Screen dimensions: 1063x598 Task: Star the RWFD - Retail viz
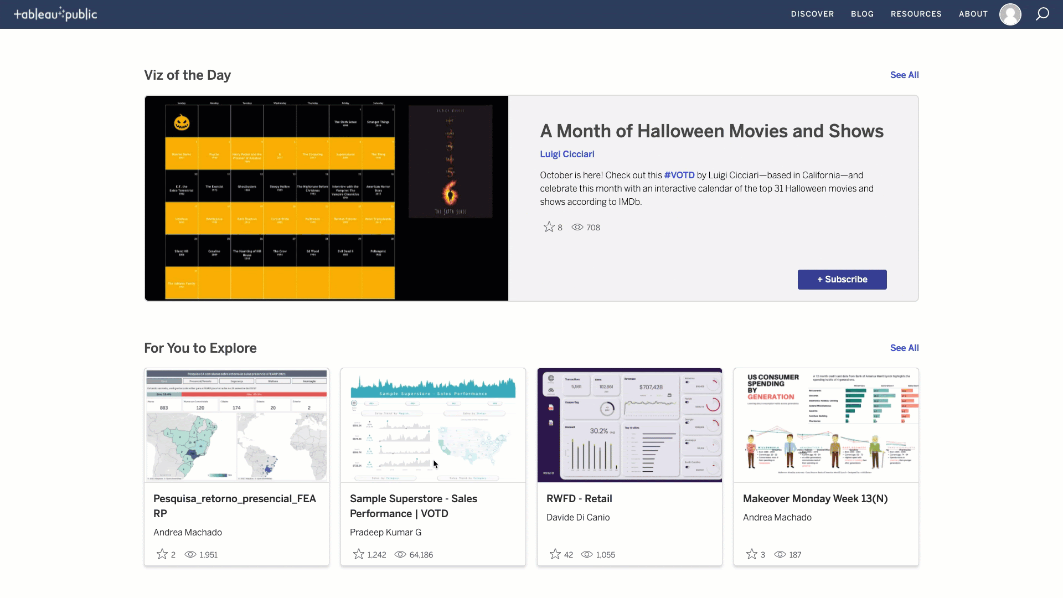pos(555,554)
